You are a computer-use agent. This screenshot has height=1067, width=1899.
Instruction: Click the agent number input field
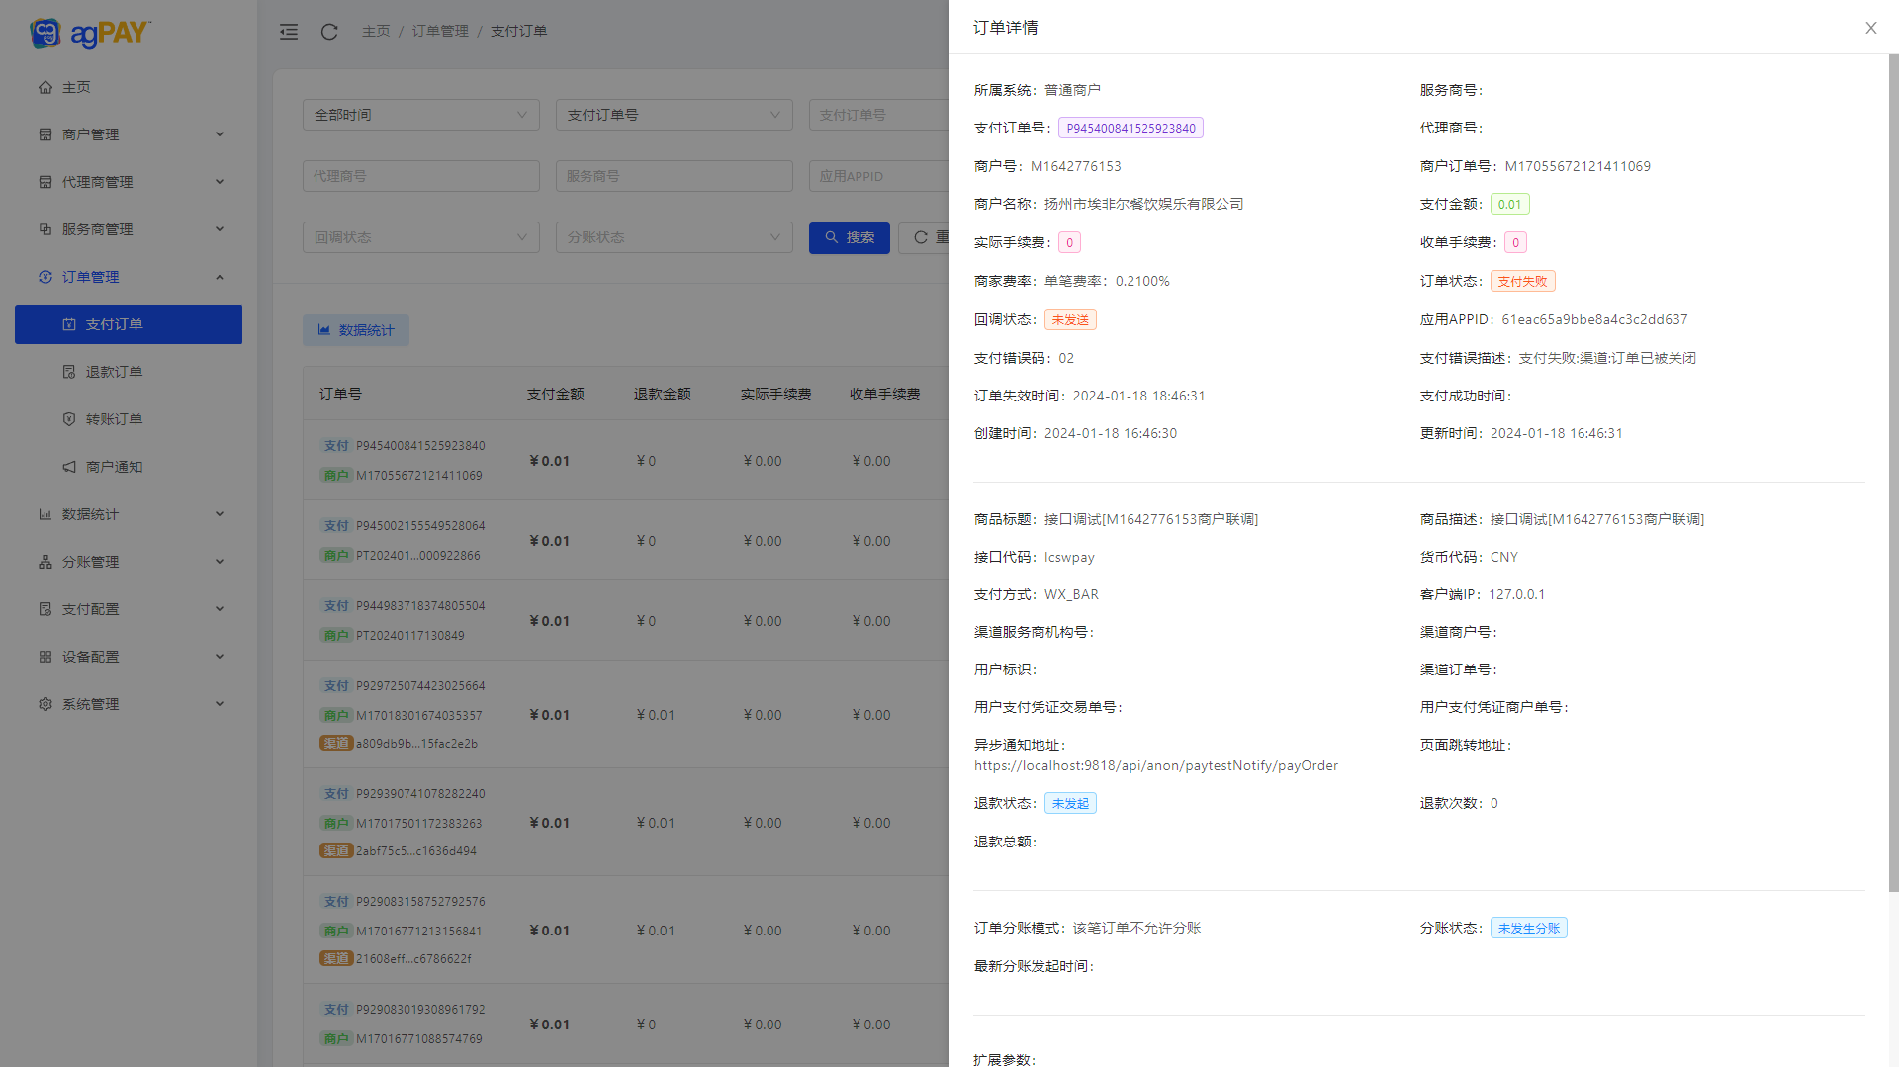click(x=420, y=176)
